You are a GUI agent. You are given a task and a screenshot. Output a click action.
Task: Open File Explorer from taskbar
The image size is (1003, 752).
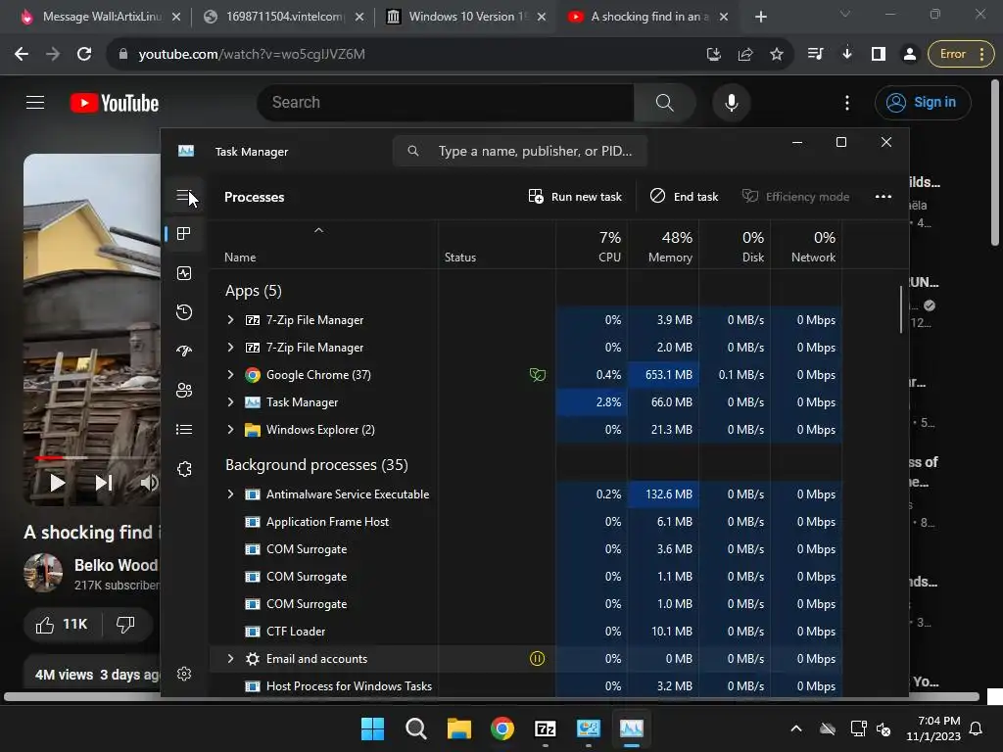(x=458, y=728)
